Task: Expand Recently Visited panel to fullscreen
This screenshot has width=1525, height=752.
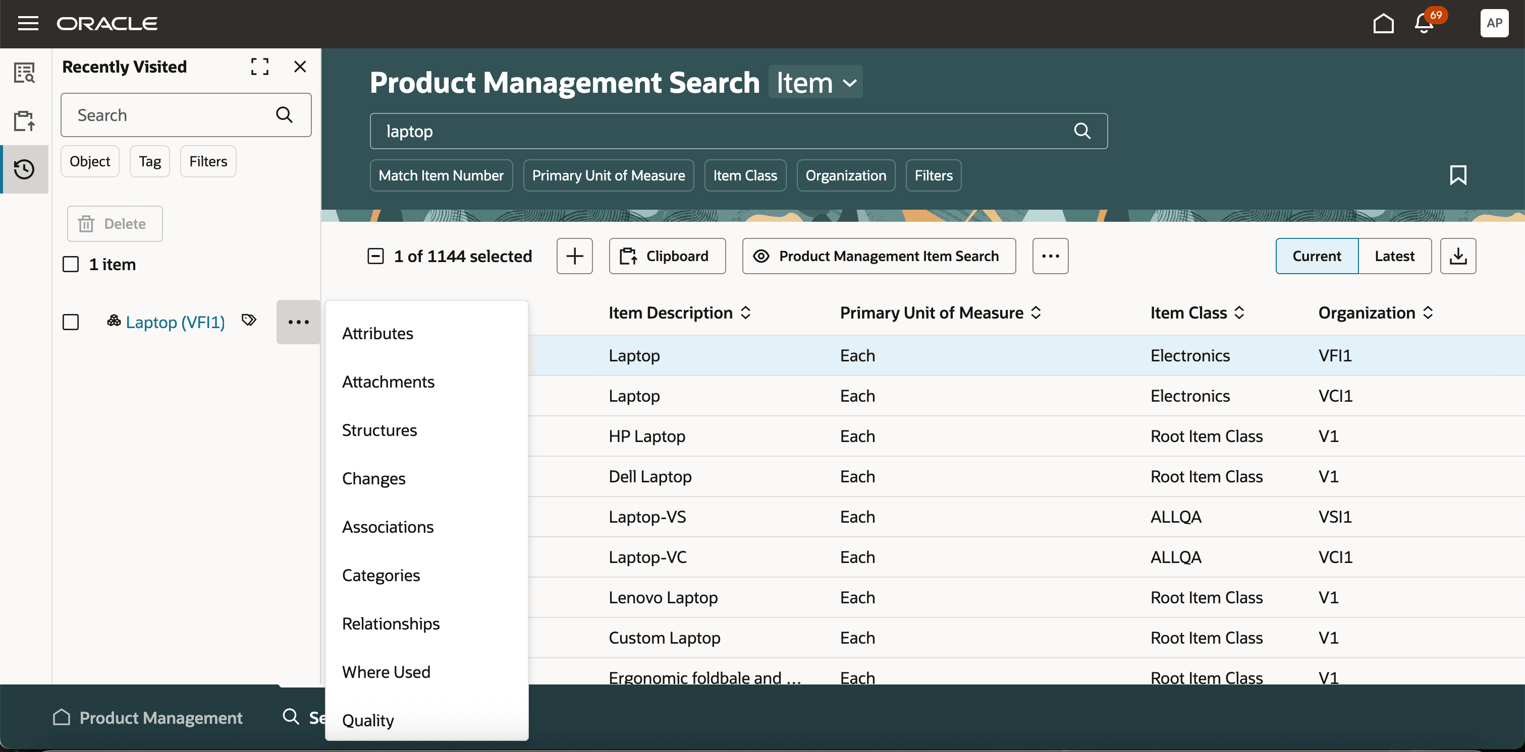Action: coord(259,67)
